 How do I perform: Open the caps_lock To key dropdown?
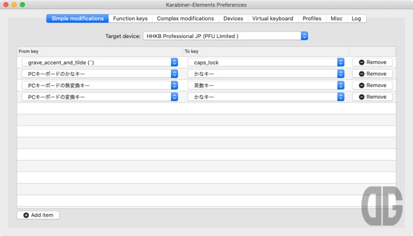tap(266, 63)
